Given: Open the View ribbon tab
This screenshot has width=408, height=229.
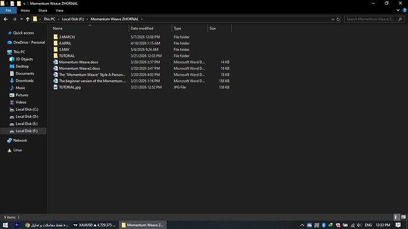Looking at the screenshot, I should [59, 11].
